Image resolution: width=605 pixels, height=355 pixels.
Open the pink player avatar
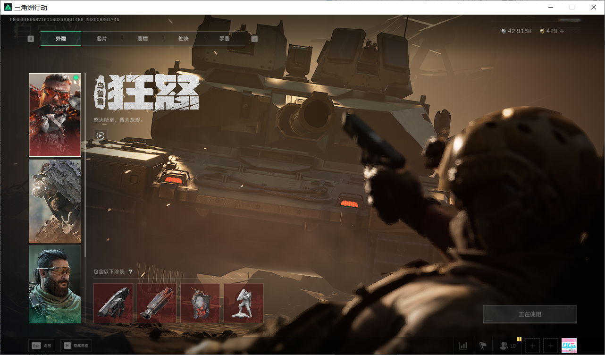tap(569, 346)
